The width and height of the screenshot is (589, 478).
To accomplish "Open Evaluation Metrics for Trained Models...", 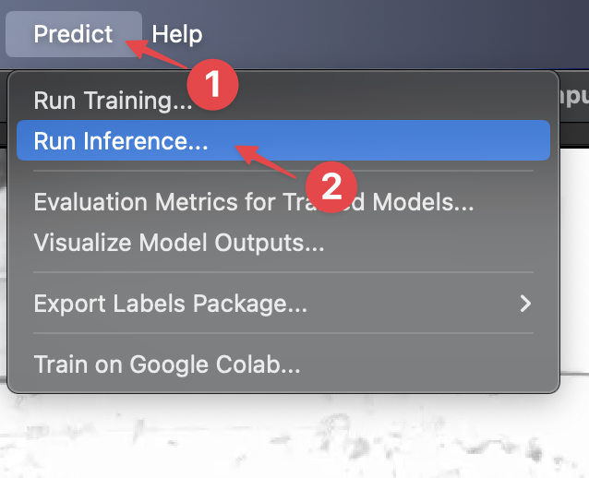I will point(254,201).
